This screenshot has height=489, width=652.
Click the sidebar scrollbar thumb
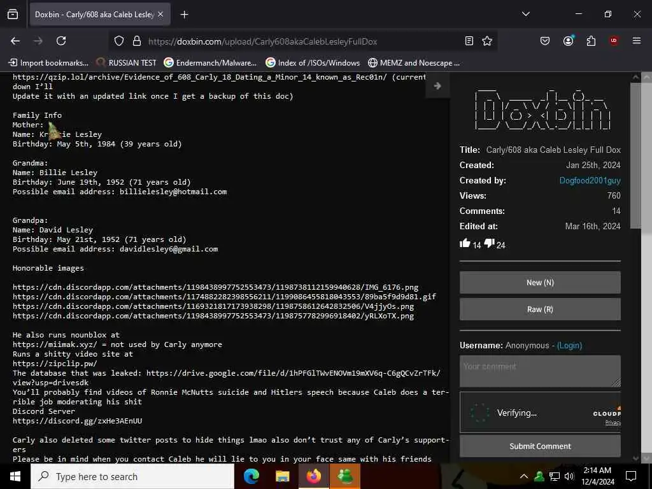tap(636, 156)
